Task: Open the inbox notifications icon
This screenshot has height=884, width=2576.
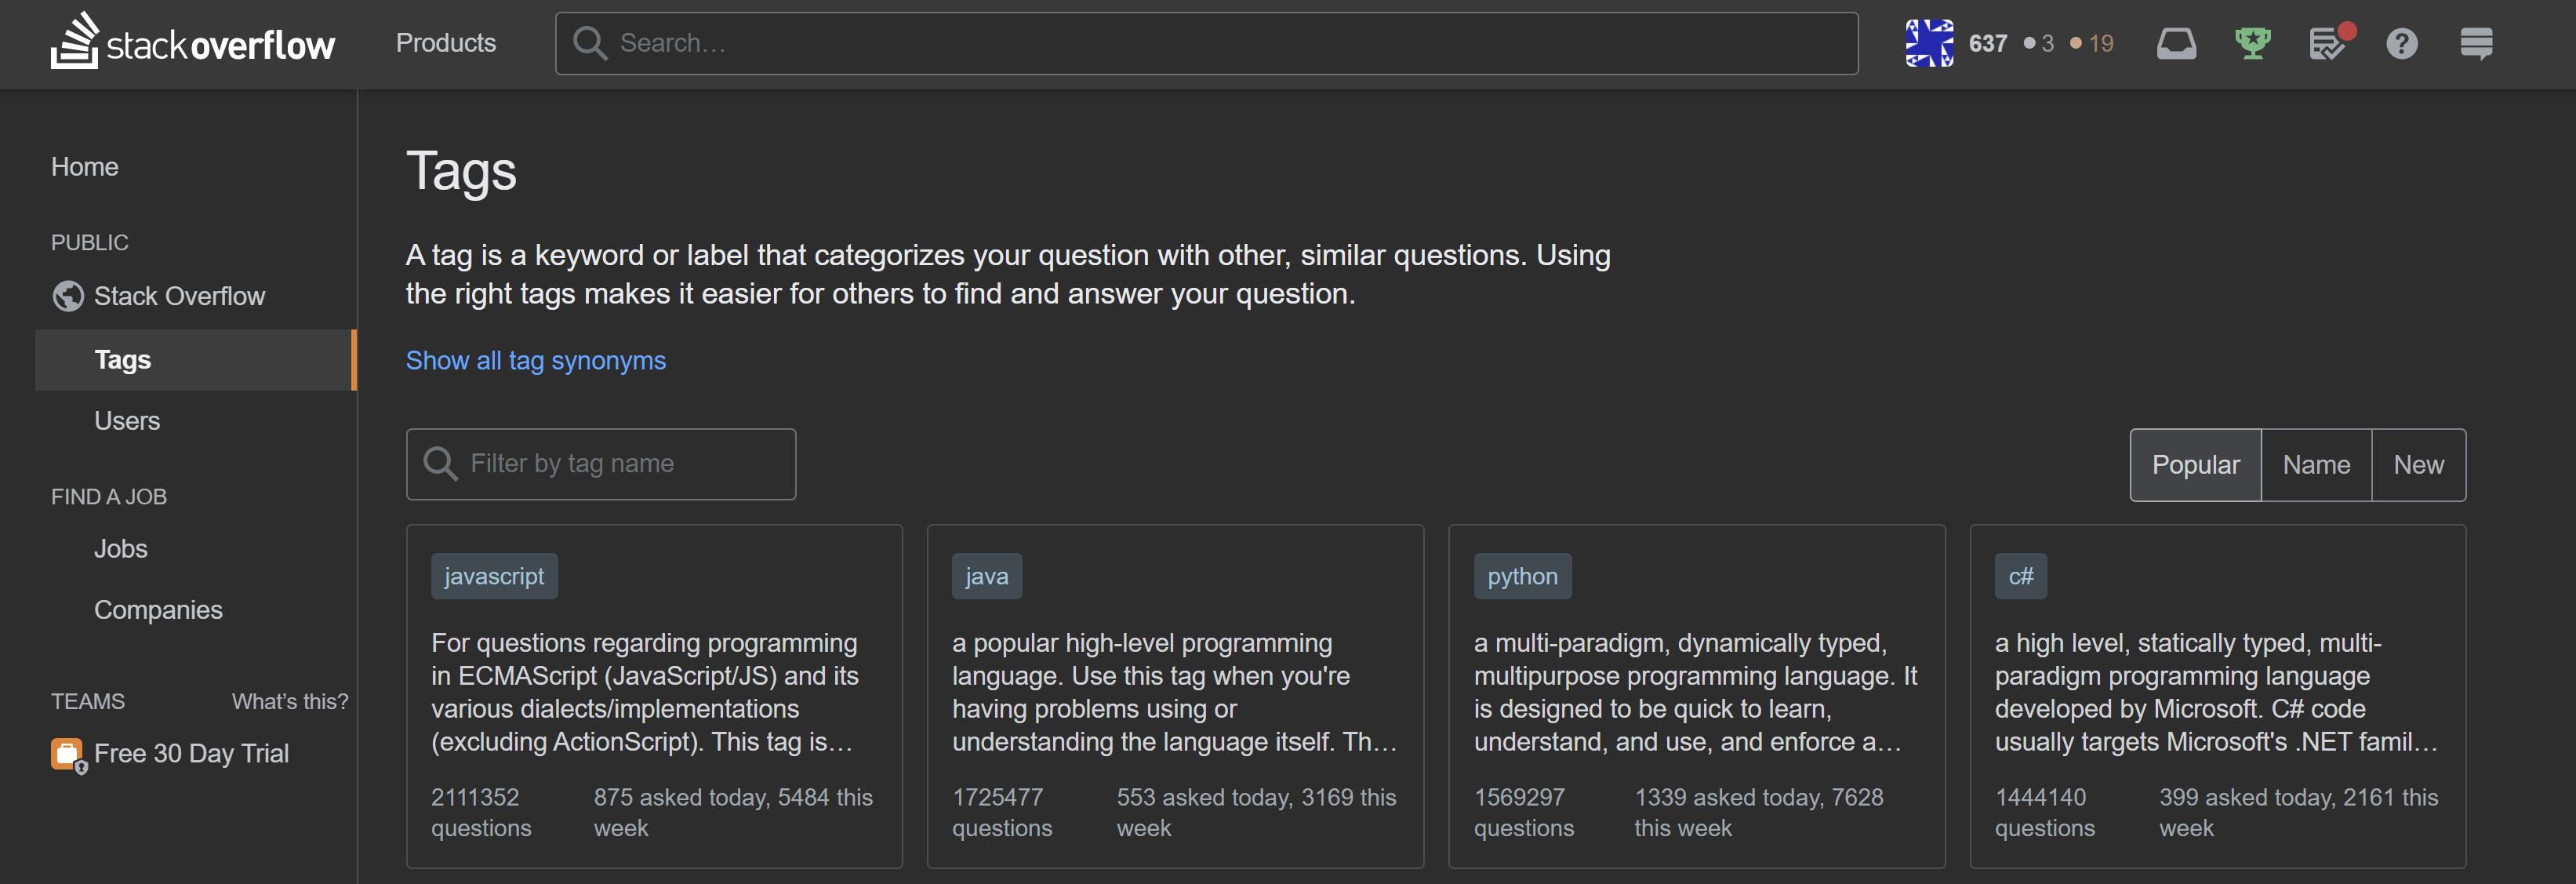Action: tap(2177, 43)
